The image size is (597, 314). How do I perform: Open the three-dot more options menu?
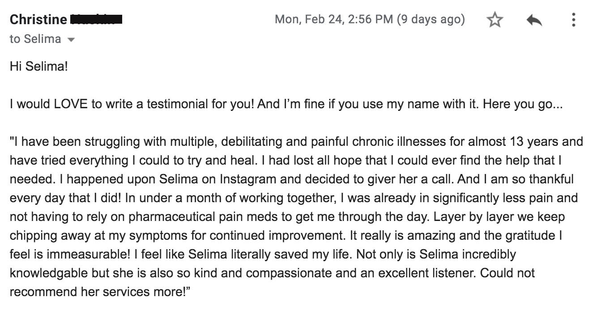point(573,20)
